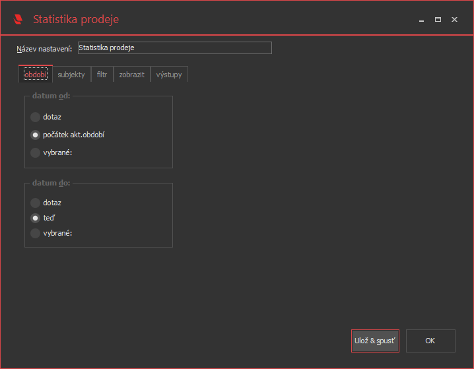Go to the filtr tab

pos(102,75)
